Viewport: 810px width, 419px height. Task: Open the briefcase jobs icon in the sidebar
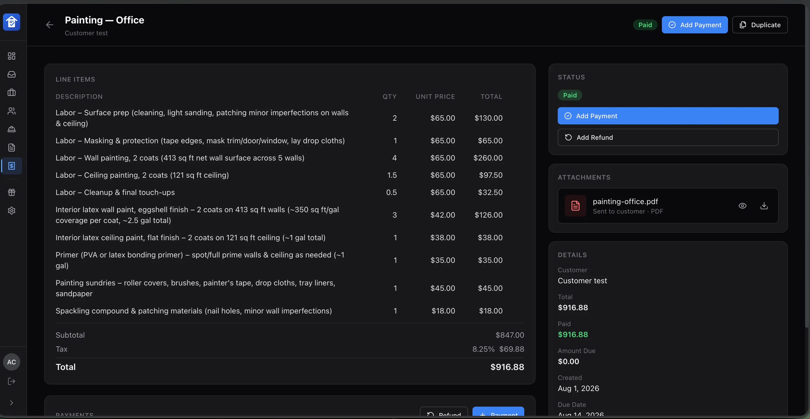click(12, 93)
